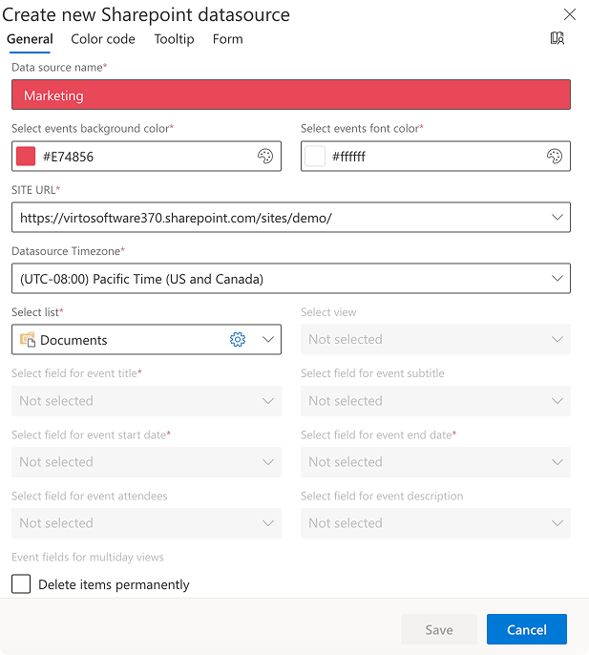Click the Data source name field Marketing

pos(291,95)
